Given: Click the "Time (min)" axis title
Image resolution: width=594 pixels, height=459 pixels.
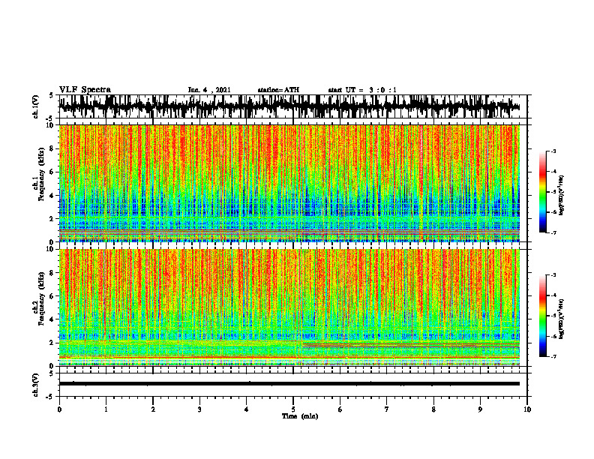Looking at the screenshot, I should (300, 416).
